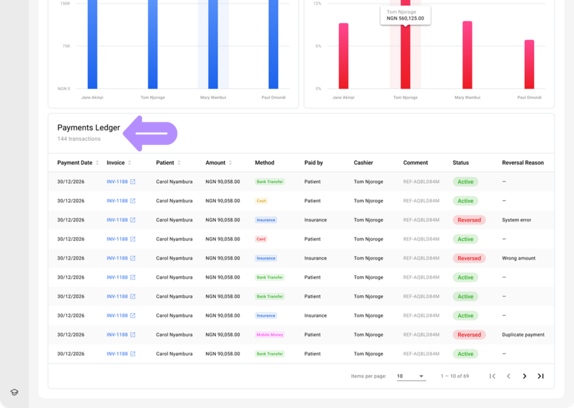Viewport: 574px width, 408px height.
Task: Select the Card method badge
Action: (261, 239)
